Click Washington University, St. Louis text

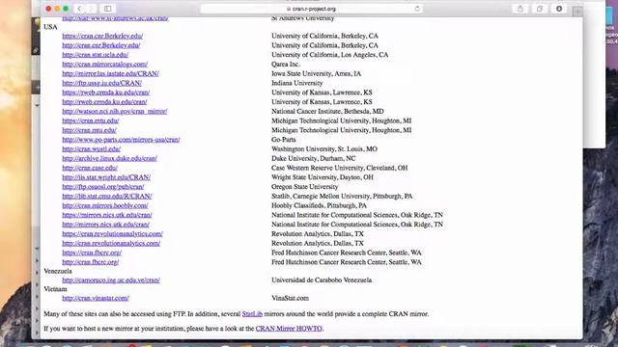[324, 149]
